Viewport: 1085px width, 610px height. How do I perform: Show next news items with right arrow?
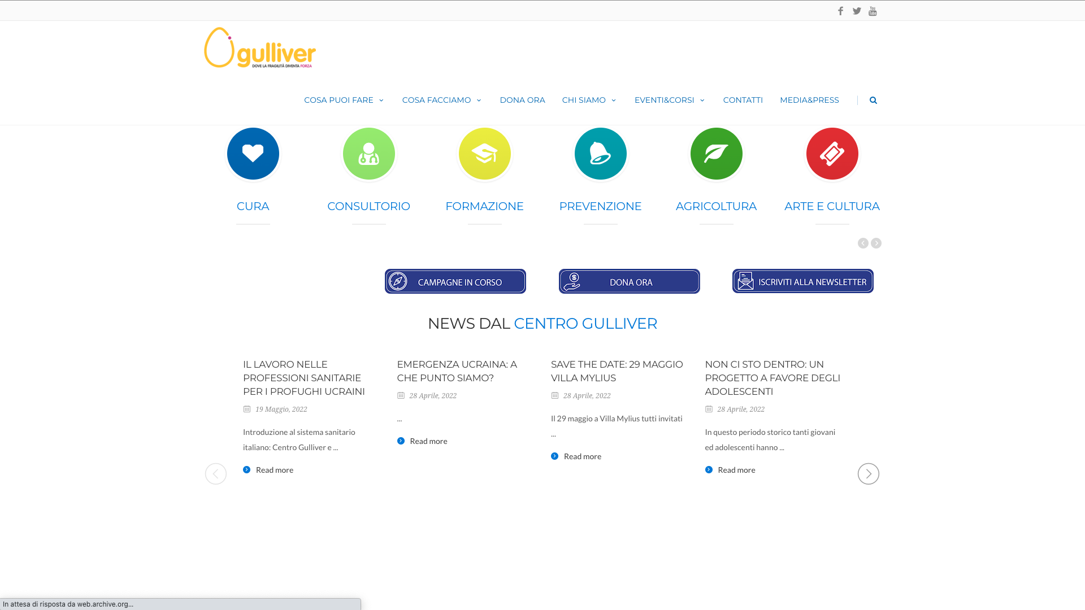[869, 474]
